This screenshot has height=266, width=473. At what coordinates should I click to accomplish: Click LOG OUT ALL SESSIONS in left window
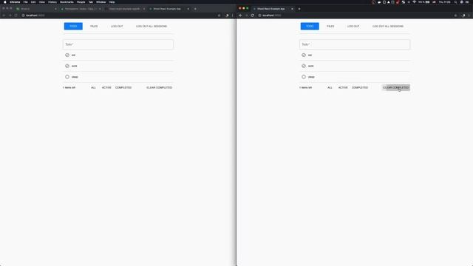point(152,27)
